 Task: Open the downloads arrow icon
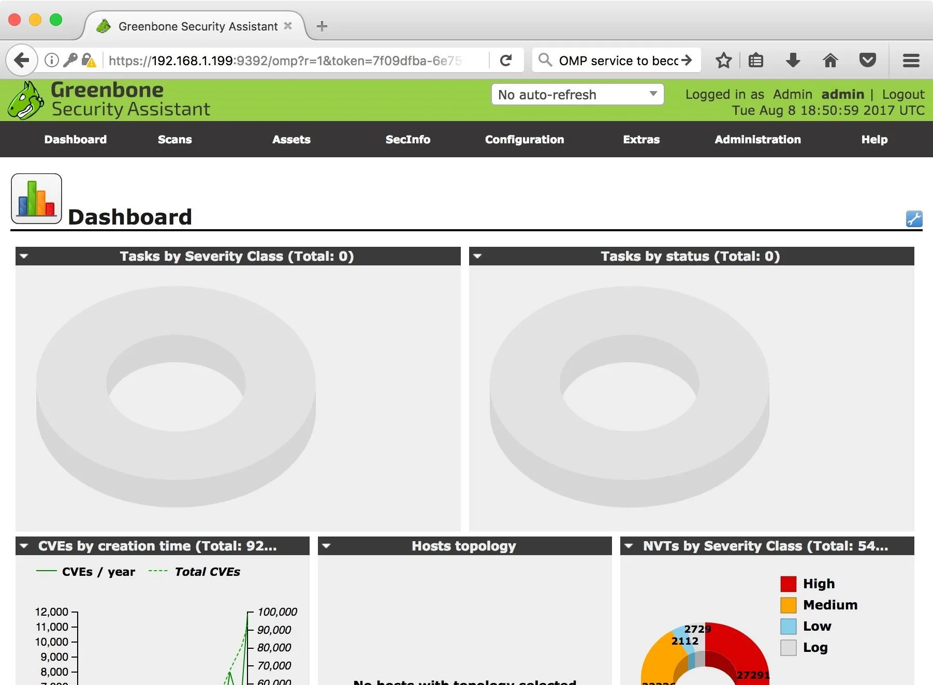(x=793, y=61)
